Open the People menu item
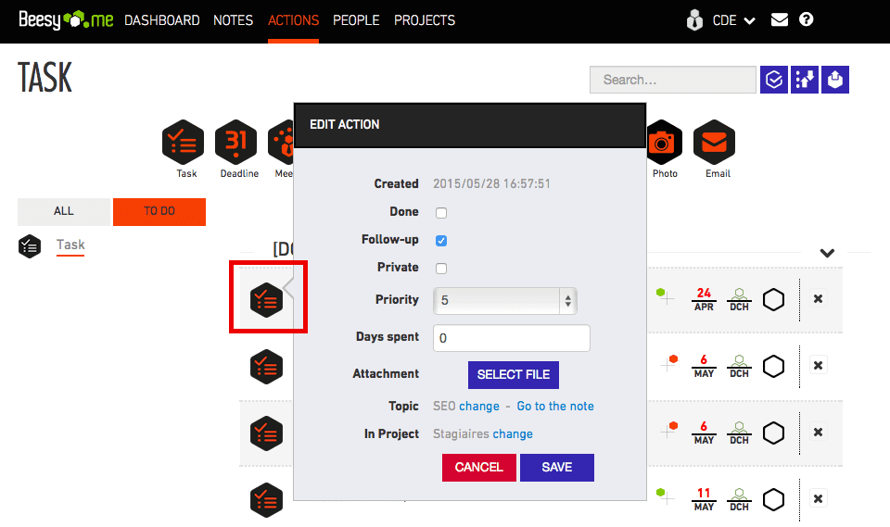This screenshot has height=527, width=890. (x=356, y=20)
